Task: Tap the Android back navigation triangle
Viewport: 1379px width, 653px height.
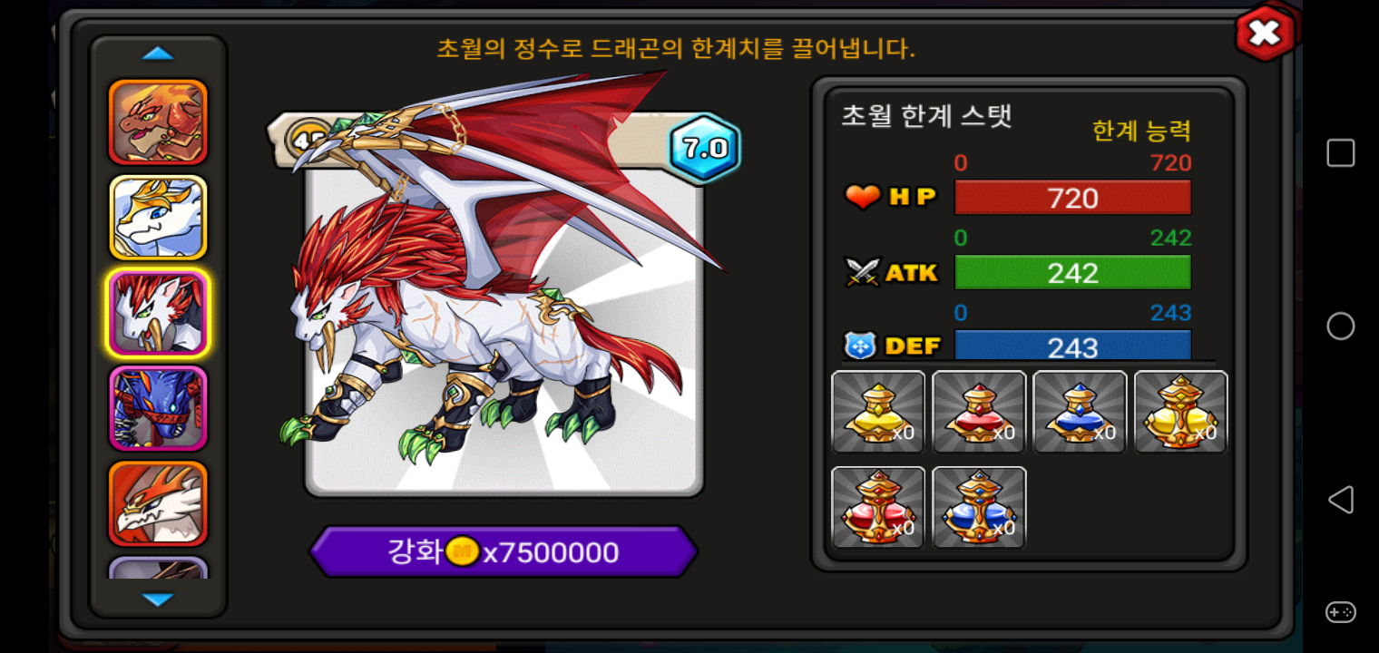Action: coord(1341,500)
